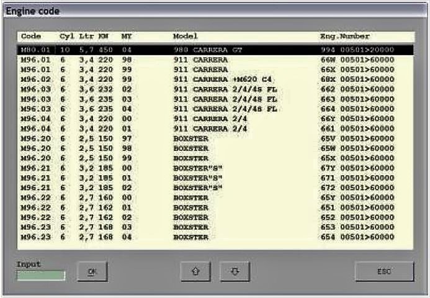Viewport: 430px width, 298px height.
Task: Select the M80.01 Carrera GT row
Action: point(215,50)
